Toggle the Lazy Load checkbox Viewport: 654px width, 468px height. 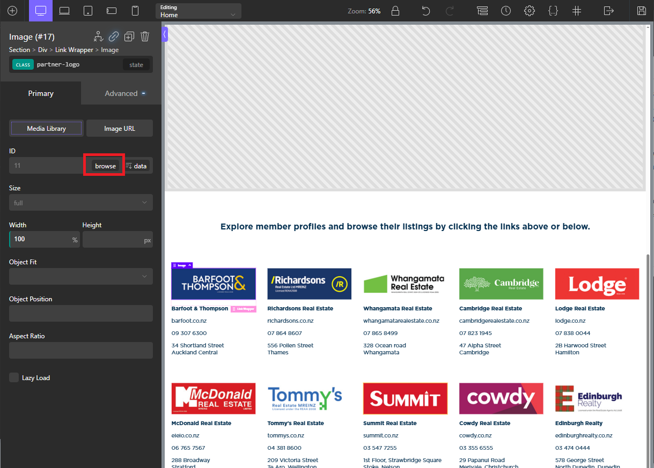point(14,377)
